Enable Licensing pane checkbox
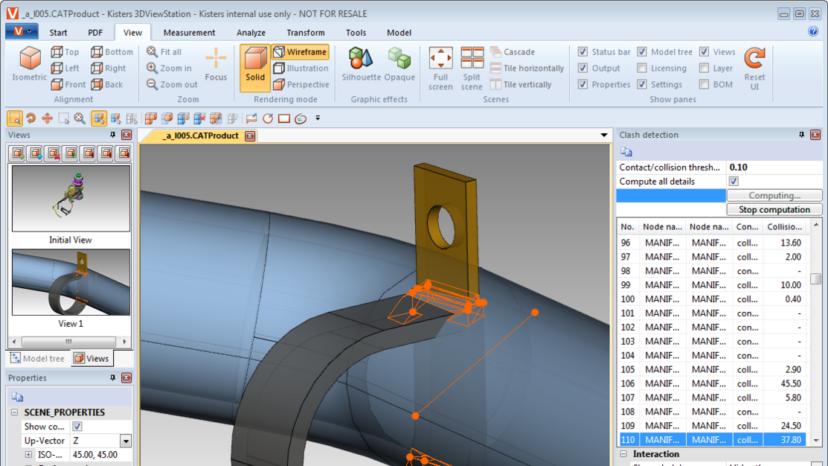This screenshot has width=828, height=466. click(x=642, y=68)
